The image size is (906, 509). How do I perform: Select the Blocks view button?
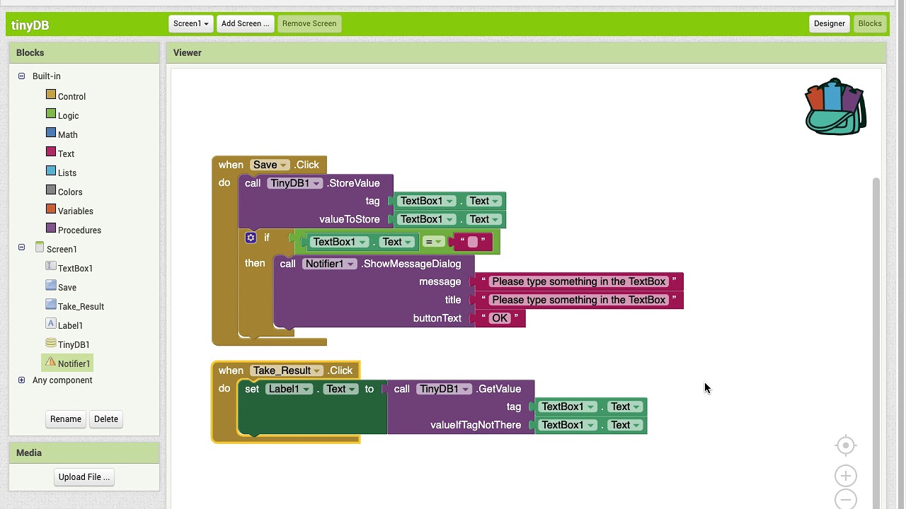click(x=870, y=23)
